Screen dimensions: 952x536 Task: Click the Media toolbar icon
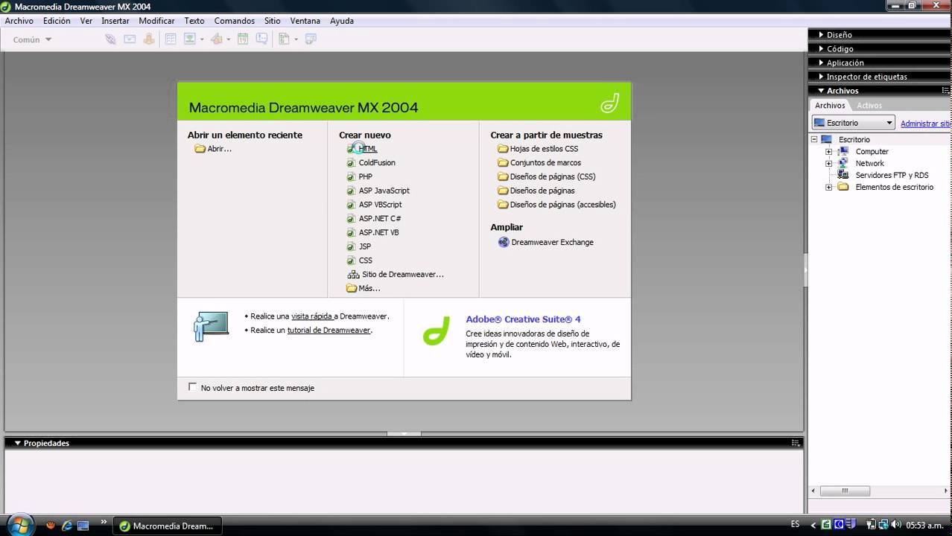tap(217, 39)
